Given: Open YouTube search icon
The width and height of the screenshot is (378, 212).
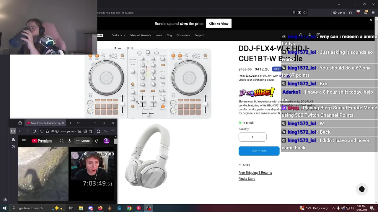Looking at the screenshot, I should (x=62, y=141).
